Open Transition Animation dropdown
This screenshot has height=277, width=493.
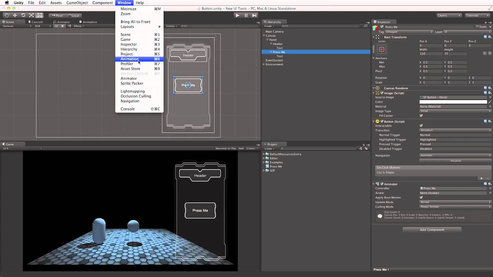pyautogui.click(x=456, y=130)
